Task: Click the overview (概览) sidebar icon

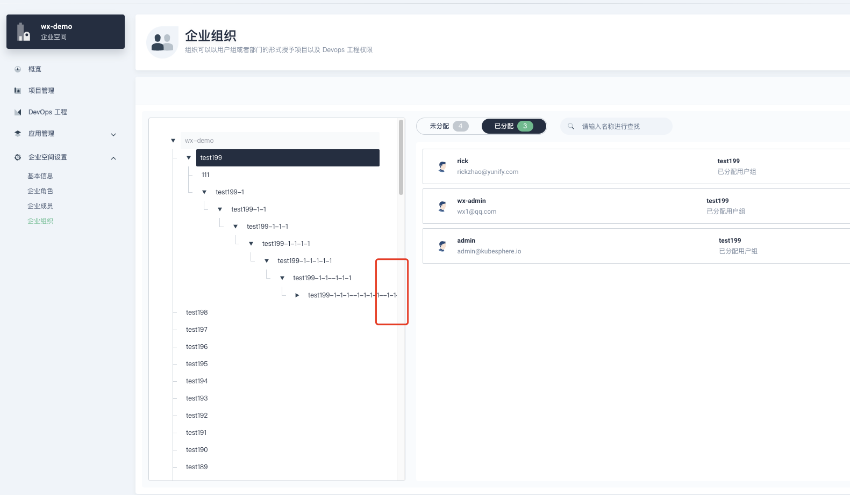Action: coord(18,69)
